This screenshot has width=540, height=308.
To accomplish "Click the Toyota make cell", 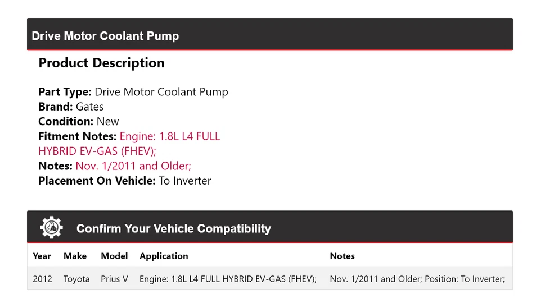I will (76, 279).
